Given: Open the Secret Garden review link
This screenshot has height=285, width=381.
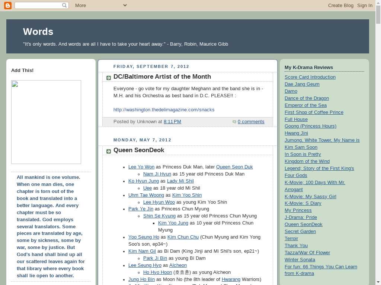Looking at the screenshot, I should point(300,232).
